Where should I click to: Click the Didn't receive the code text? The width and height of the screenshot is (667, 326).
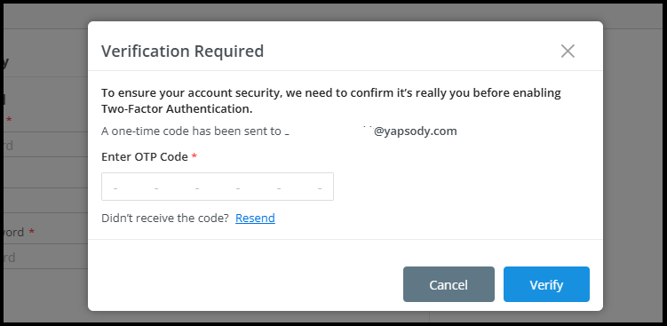point(165,218)
